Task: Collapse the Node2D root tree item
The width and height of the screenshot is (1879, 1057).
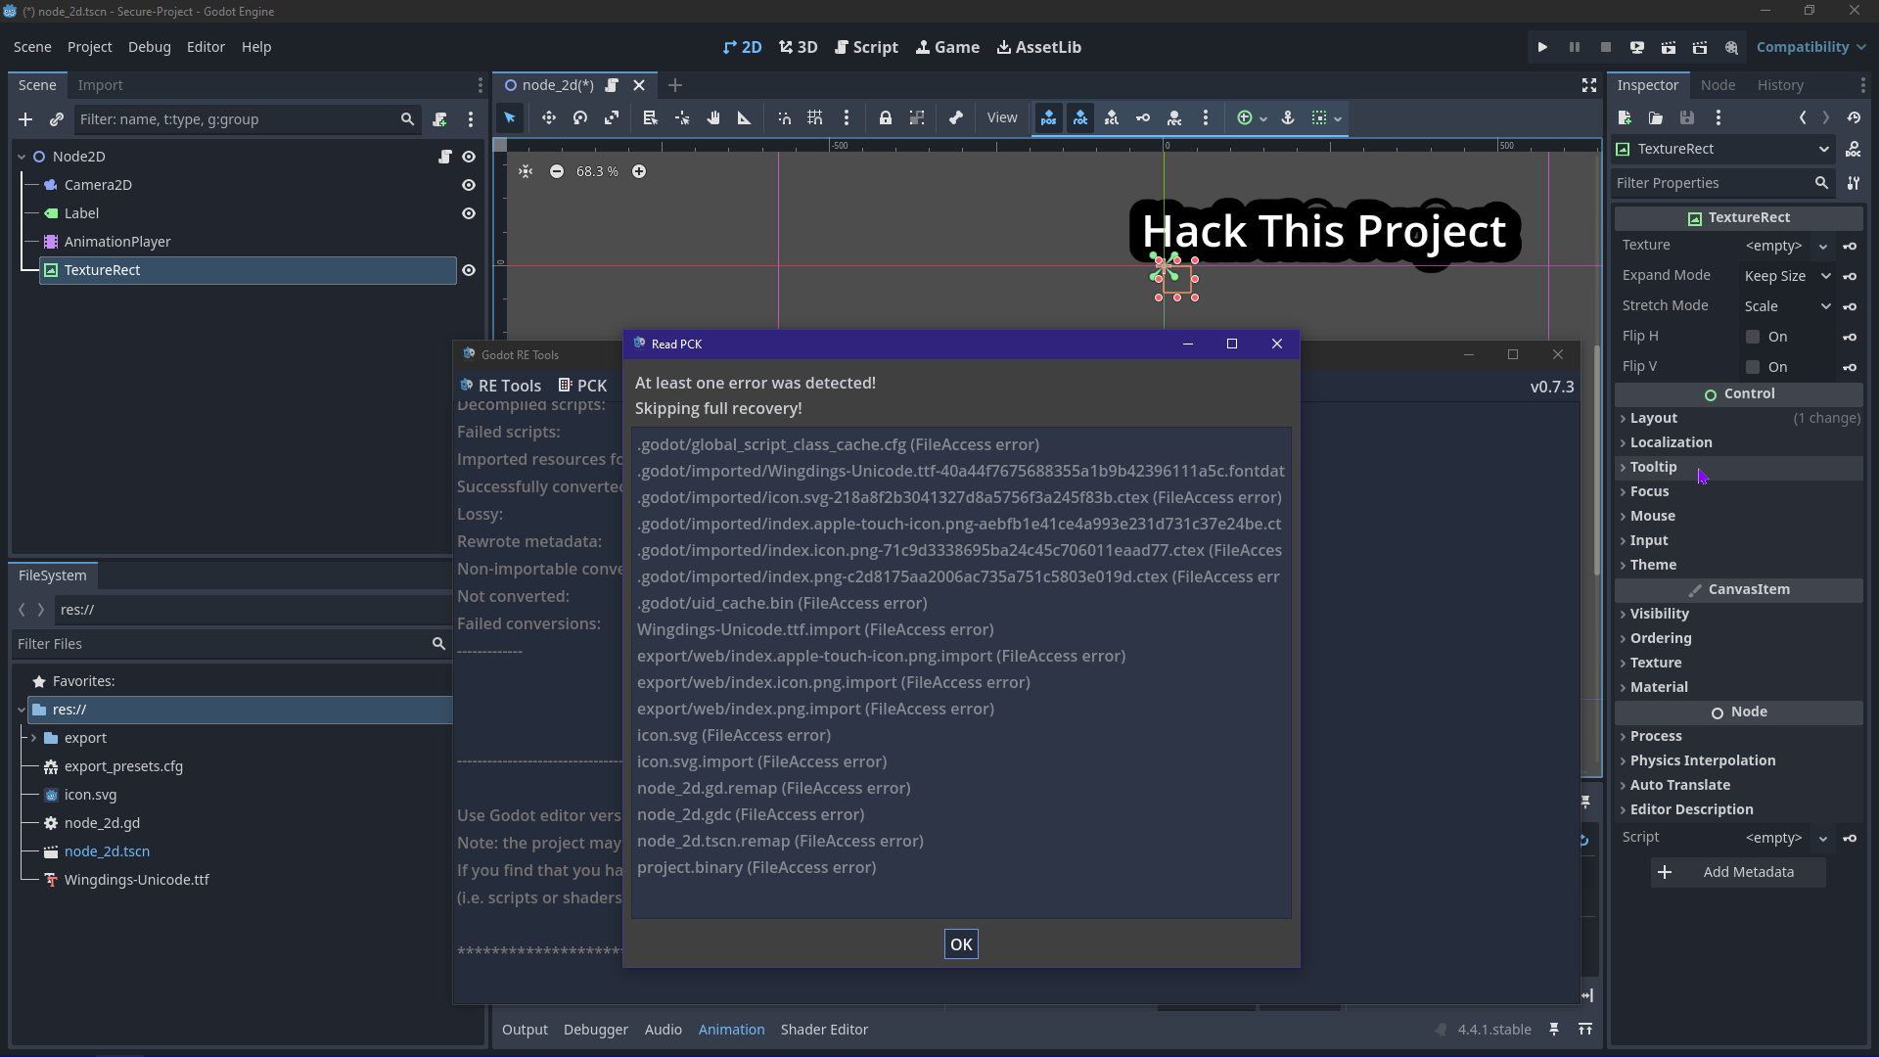Action: (x=22, y=157)
